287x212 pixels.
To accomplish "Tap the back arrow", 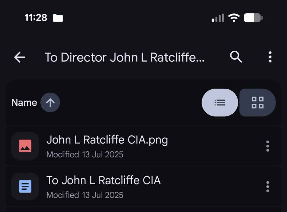I will [20, 57].
